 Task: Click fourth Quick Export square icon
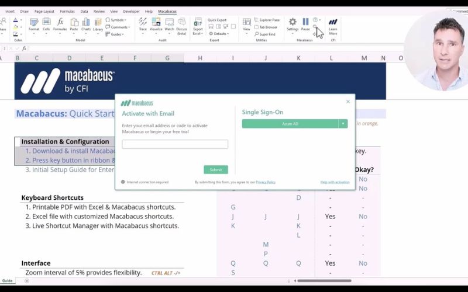233,26
